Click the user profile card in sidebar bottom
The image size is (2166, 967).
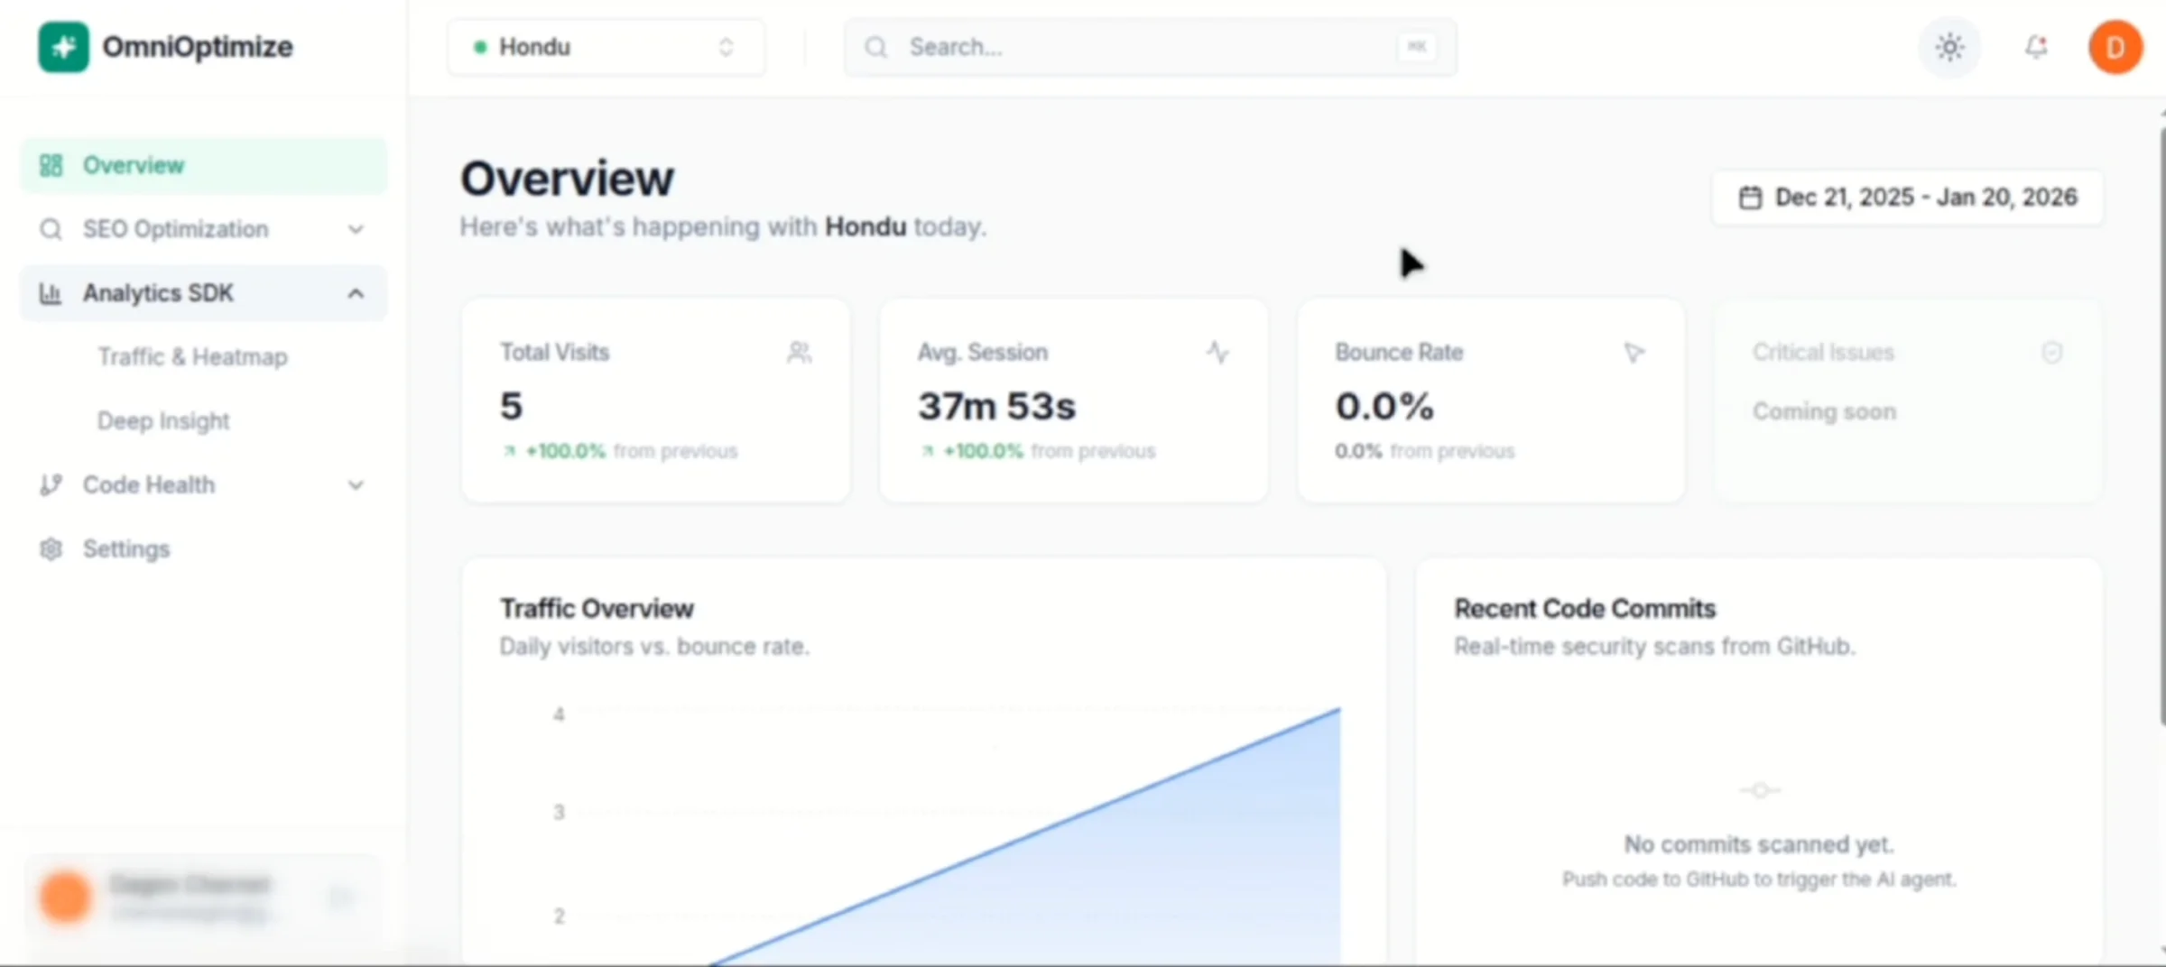[204, 897]
